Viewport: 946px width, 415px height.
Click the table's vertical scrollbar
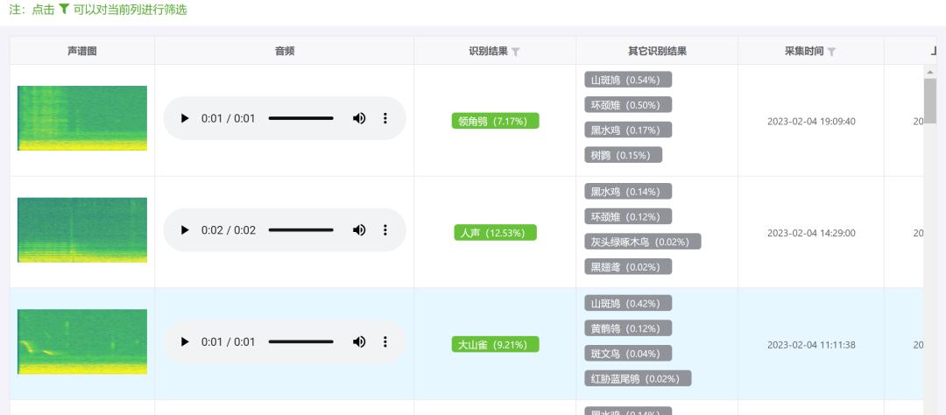(x=929, y=240)
